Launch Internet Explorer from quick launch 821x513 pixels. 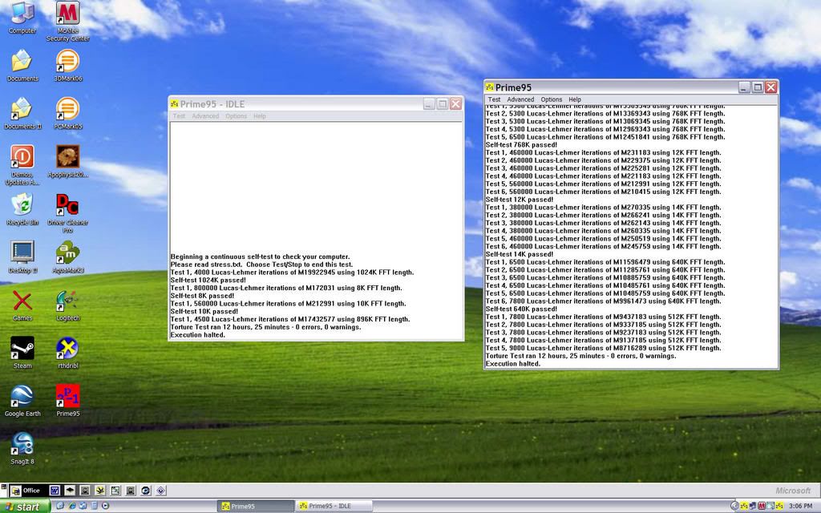coord(71,506)
